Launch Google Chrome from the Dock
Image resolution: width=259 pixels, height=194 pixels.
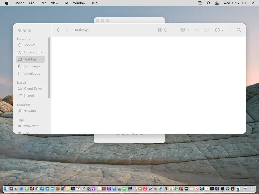[37, 189]
